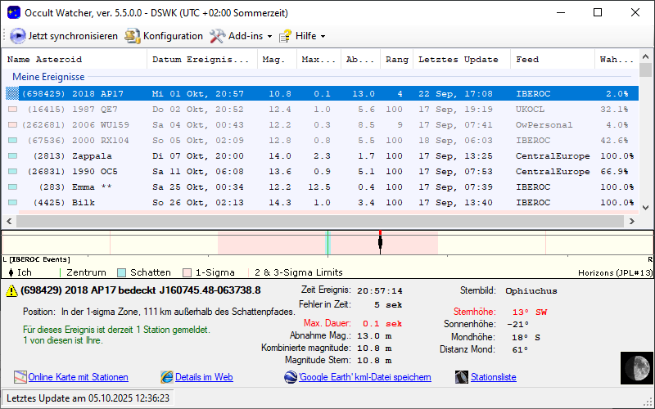Open Konfiguration settings icon
Screen dimensions: 655x409
(133, 36)
